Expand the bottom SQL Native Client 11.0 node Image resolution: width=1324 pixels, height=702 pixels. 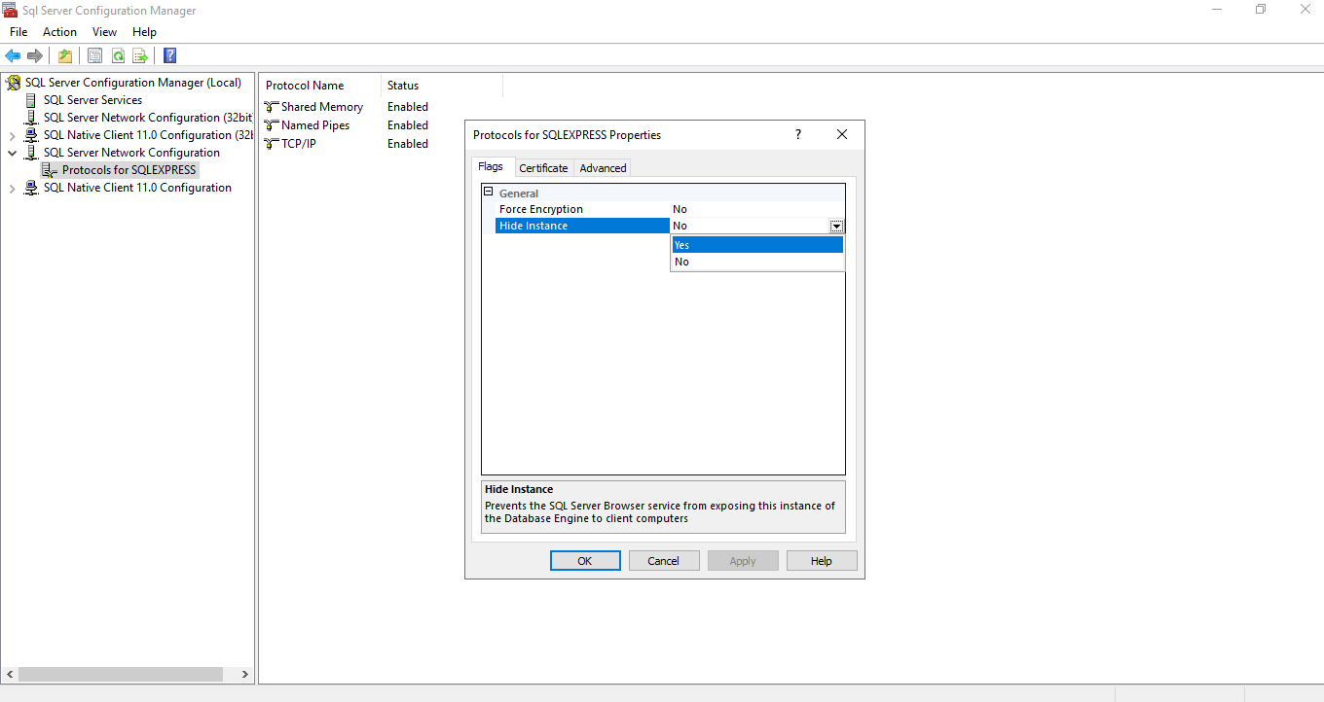coord(12,188)
